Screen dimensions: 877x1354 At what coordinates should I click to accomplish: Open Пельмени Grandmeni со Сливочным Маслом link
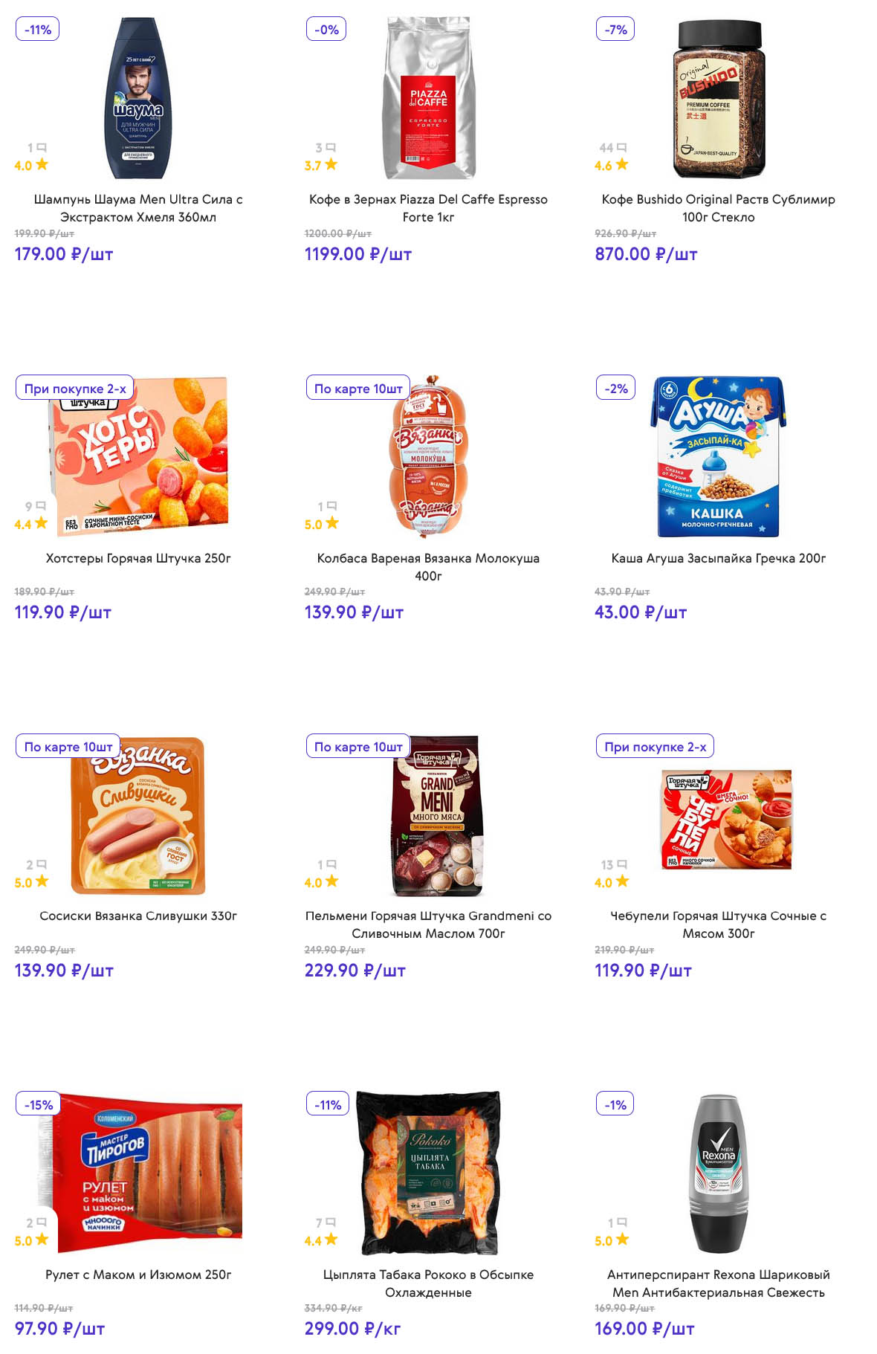point(428,924)
